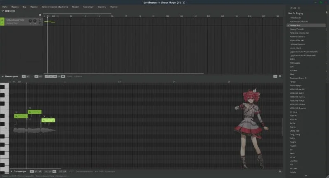329x178 pixels.
Task: Click the arrangement horizontal scrollbar
Action: coord(123,74)
